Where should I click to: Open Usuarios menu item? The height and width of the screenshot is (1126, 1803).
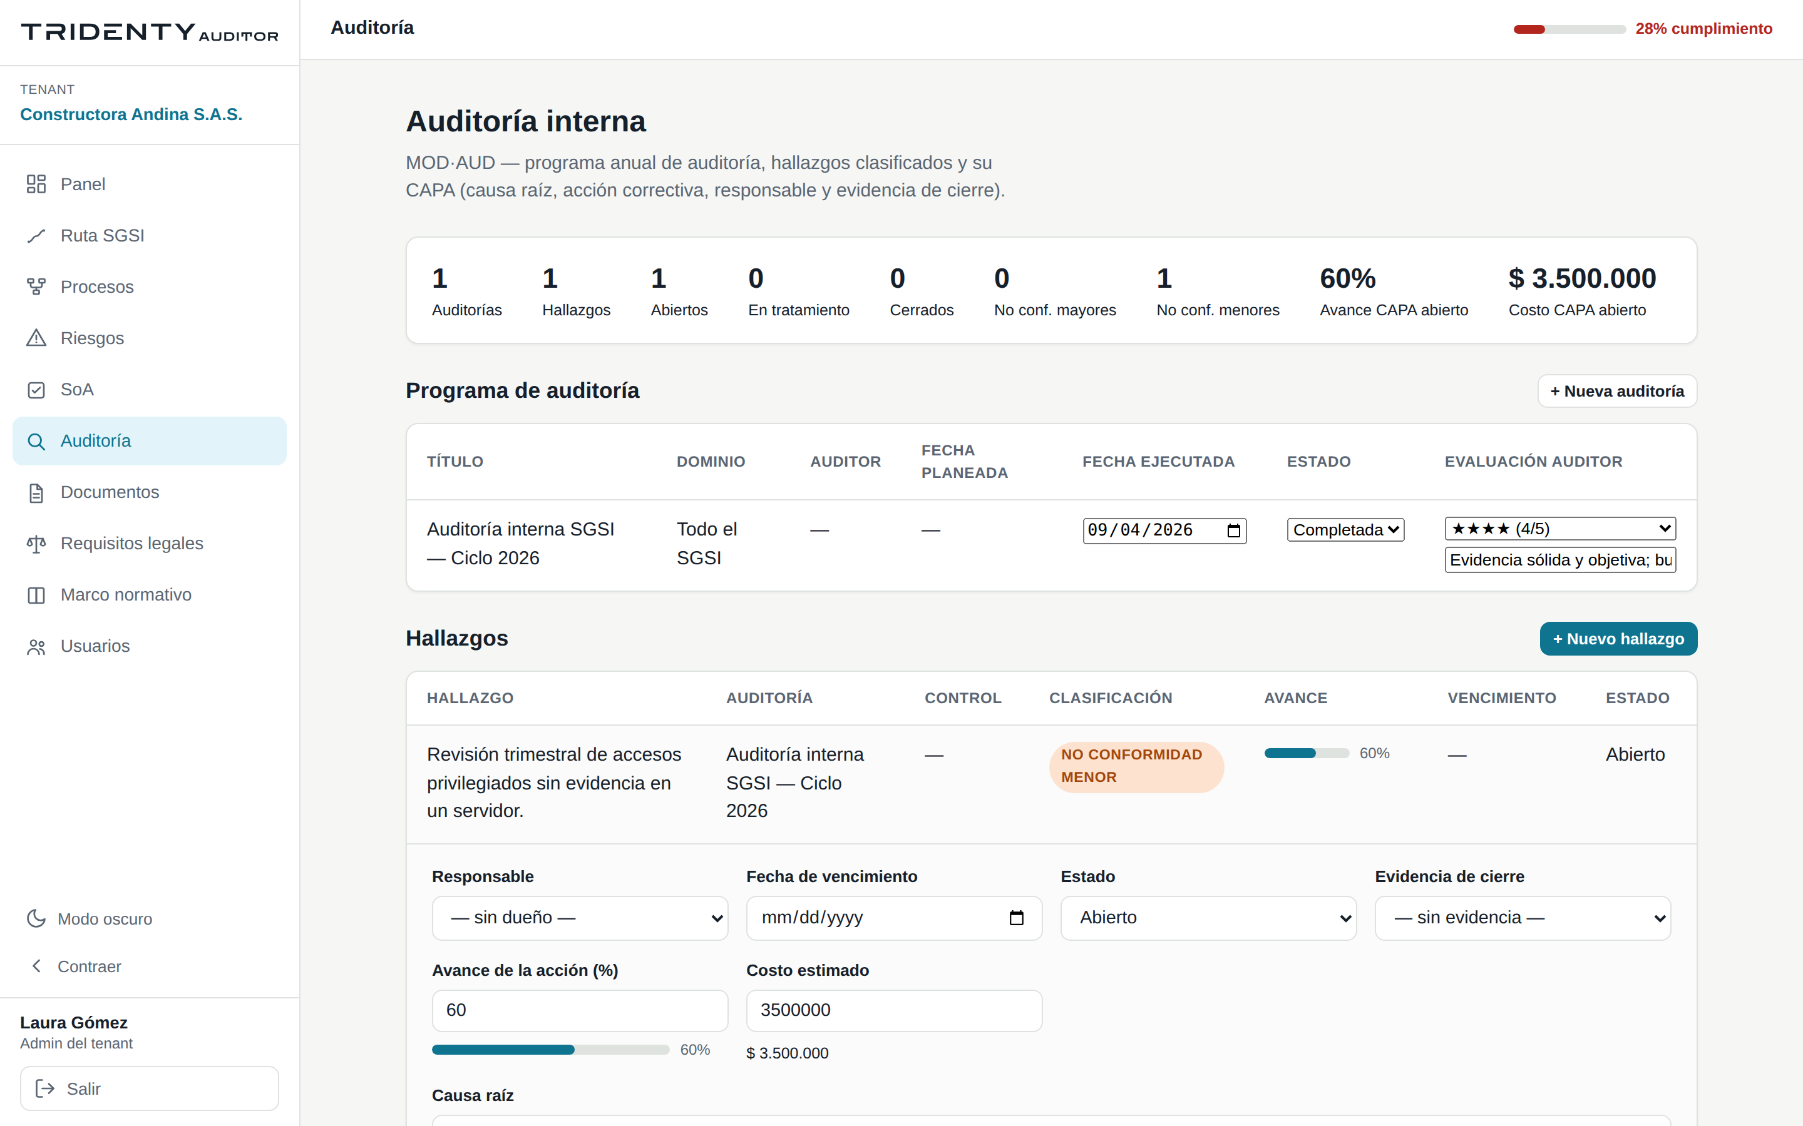click(x=150, y=646)
